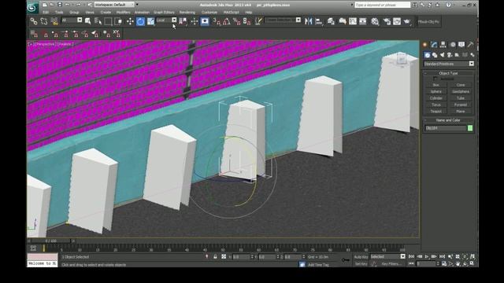Viewport: 504px width, 283px height.
Task: Open the Render Setup dialog
Action: [x=387, y=21]
